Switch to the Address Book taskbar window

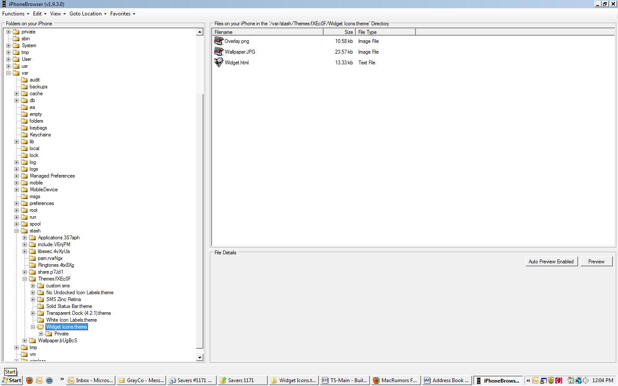(x=446, y=380)
